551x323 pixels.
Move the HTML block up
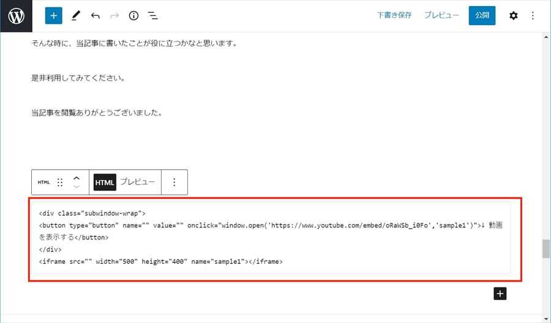[77, 178]
